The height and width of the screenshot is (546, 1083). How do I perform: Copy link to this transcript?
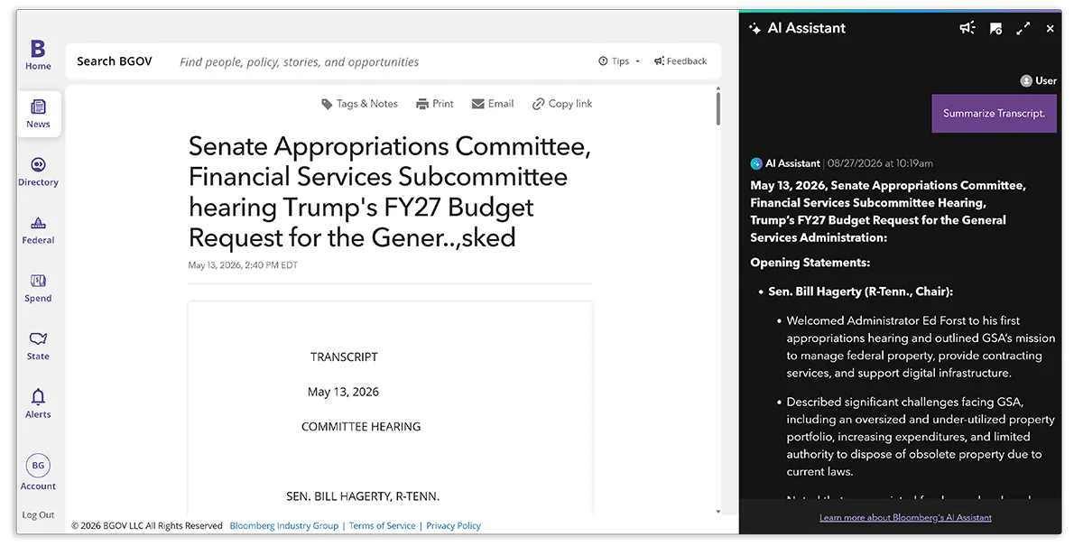point(562,104)
